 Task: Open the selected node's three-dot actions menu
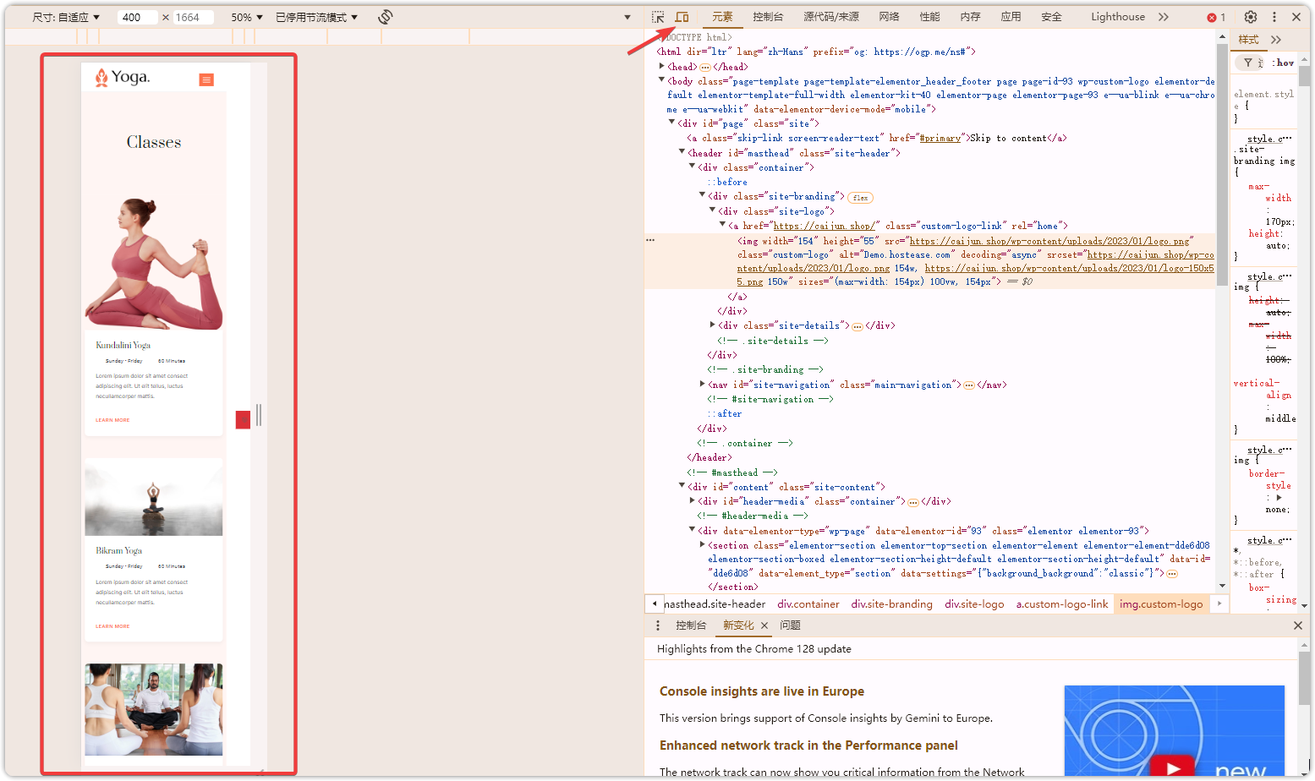[x=650, y=241]
